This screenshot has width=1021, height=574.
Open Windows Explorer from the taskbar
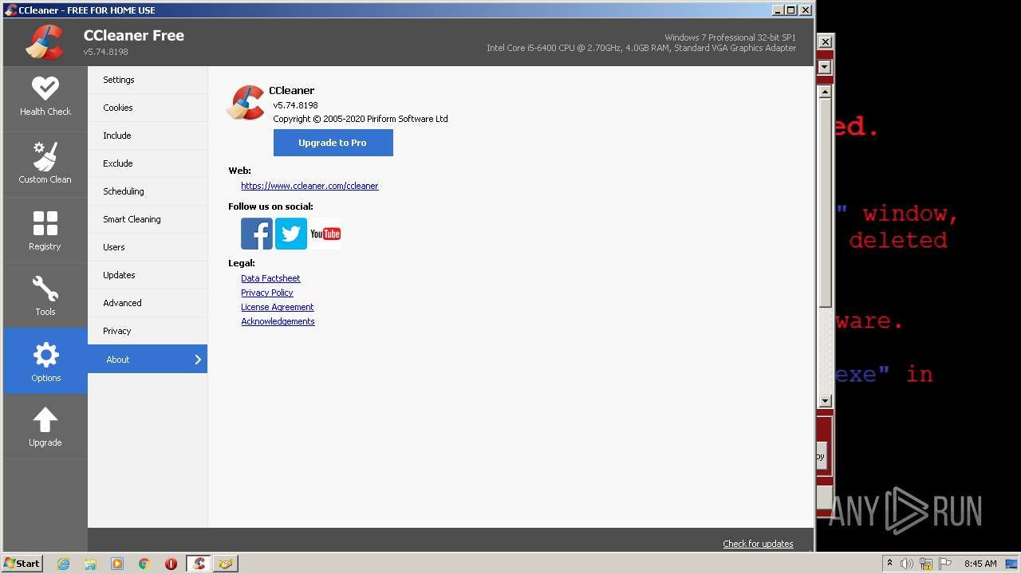tap(90, 564)
